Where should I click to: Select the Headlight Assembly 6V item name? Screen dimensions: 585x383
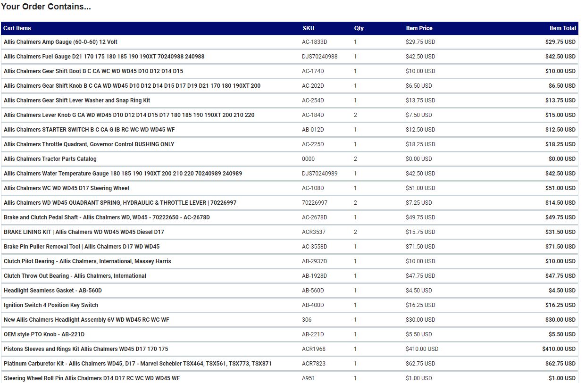[x=86, y=320]
